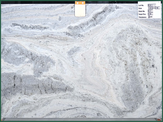Click the Total Pcs value box
The width and height of the screenshot is (163, 122).
pos(150,14)
